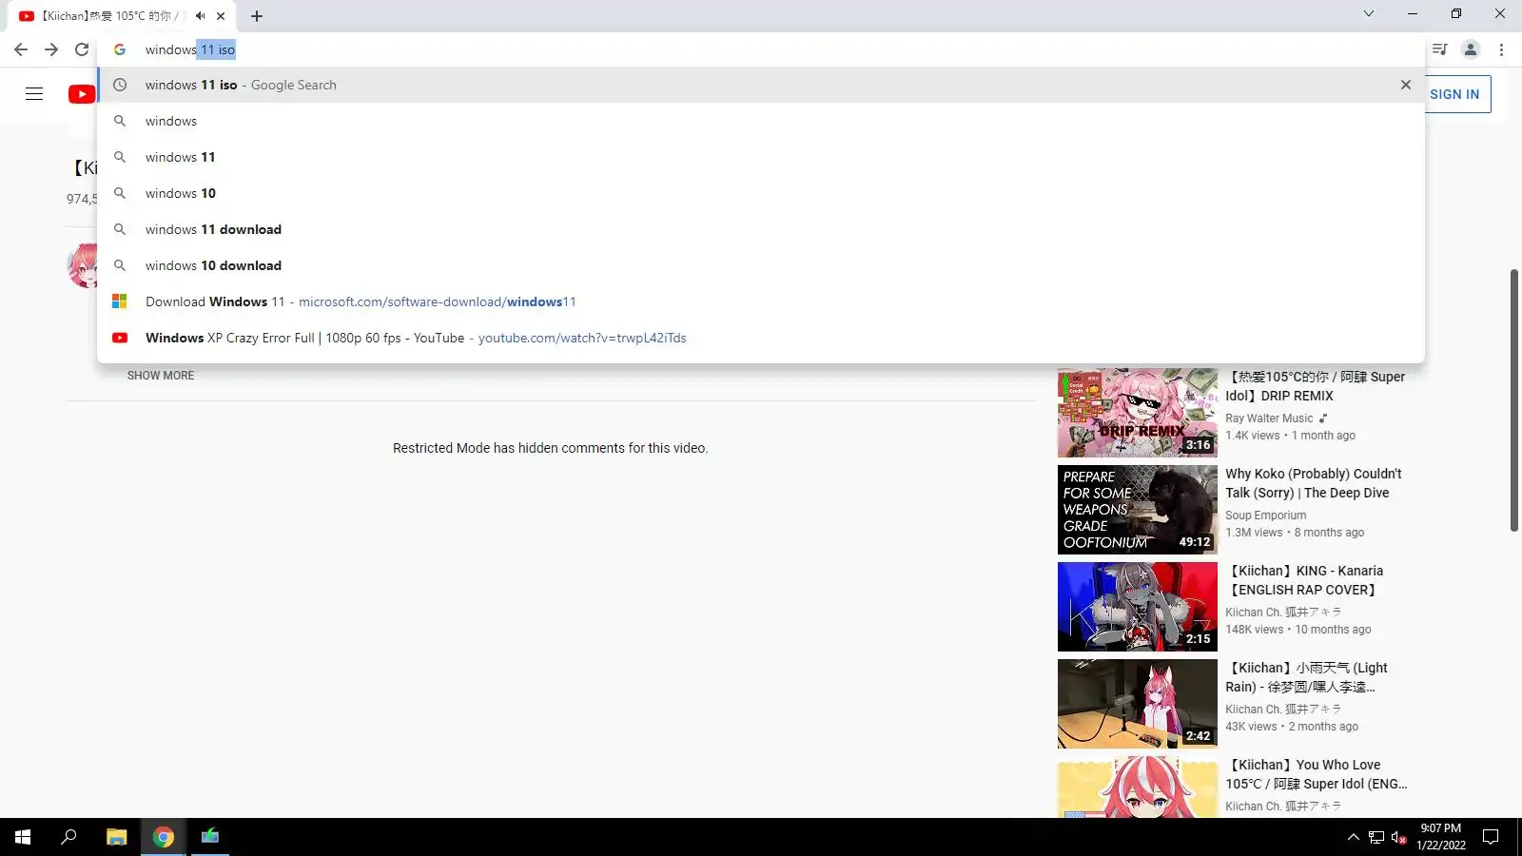Screen dimensions: 1522x856
Task: Open the DRIP REMIX video title
Action: tap(1315, 386)
